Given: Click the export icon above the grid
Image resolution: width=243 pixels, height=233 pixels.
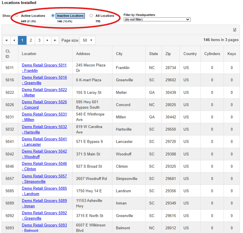Looking at the screenshot, I should coord(235,30).
